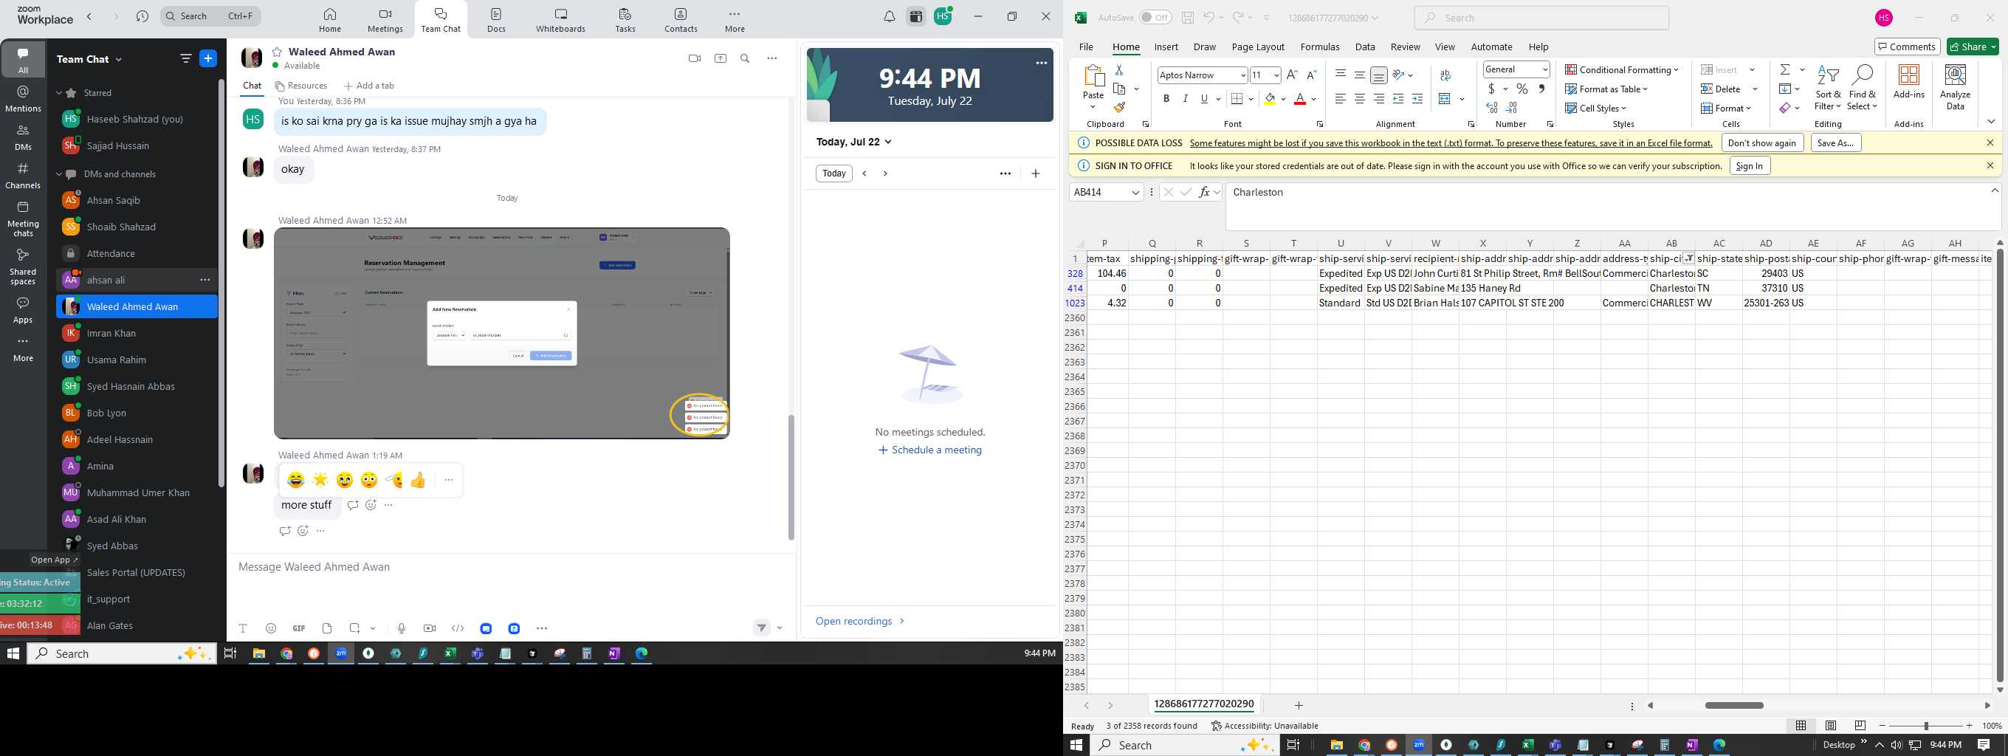2008x756 pixels.
Task: Click the Fill Color yellow swatch in Excel
Action: (x=1270, y=99)
